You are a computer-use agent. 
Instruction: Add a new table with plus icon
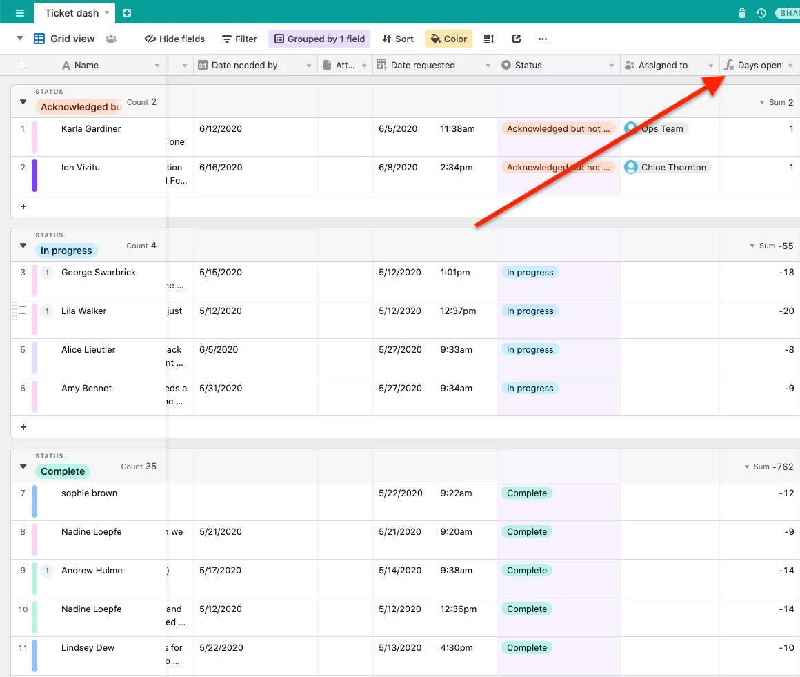pyautogui.click(x=127, y=12)
